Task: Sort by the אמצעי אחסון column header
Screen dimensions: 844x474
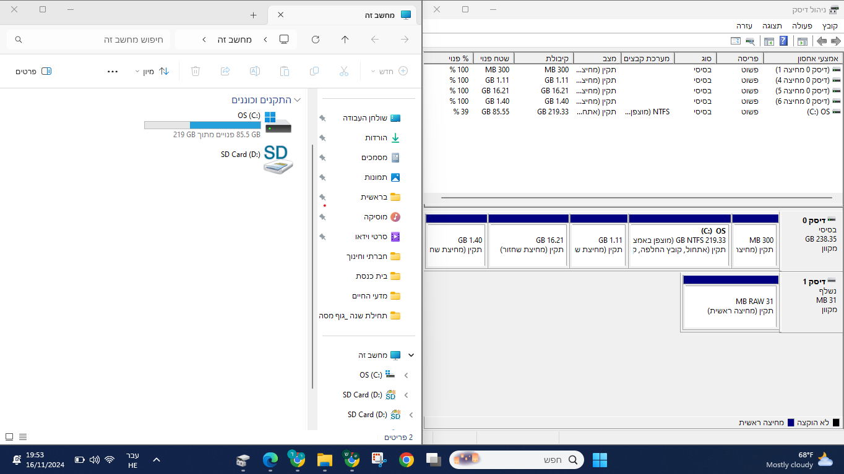Action: pos(803,58)
